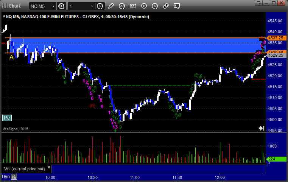The width and height of the screenshot is (288, 182).
Task: Click the Dyn scaling label
Action: pyautogui.click(x=6, y=177)
